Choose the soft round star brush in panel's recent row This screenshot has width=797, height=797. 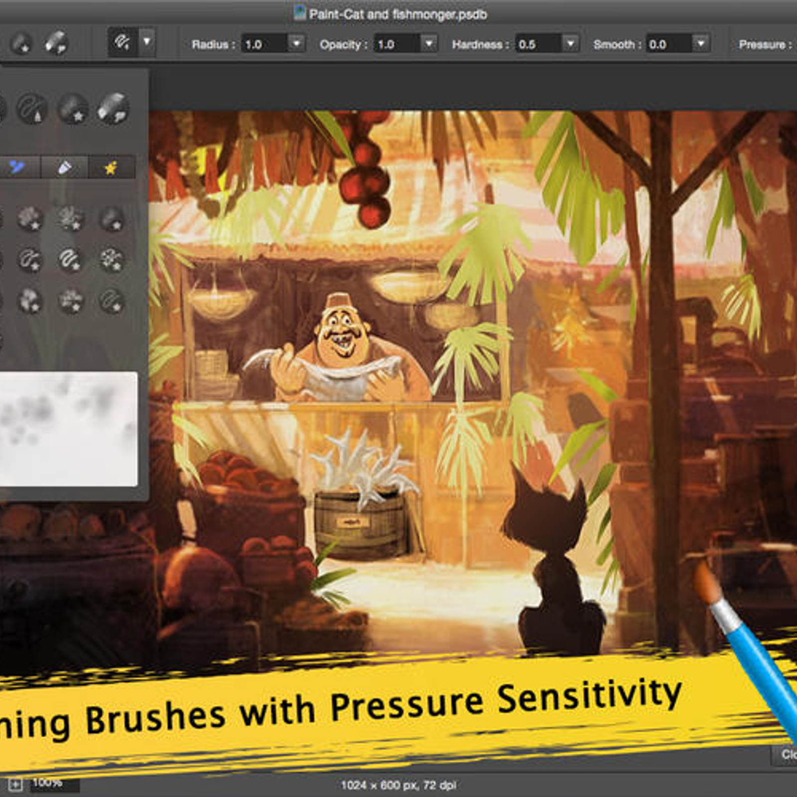(x=73, y=108)
